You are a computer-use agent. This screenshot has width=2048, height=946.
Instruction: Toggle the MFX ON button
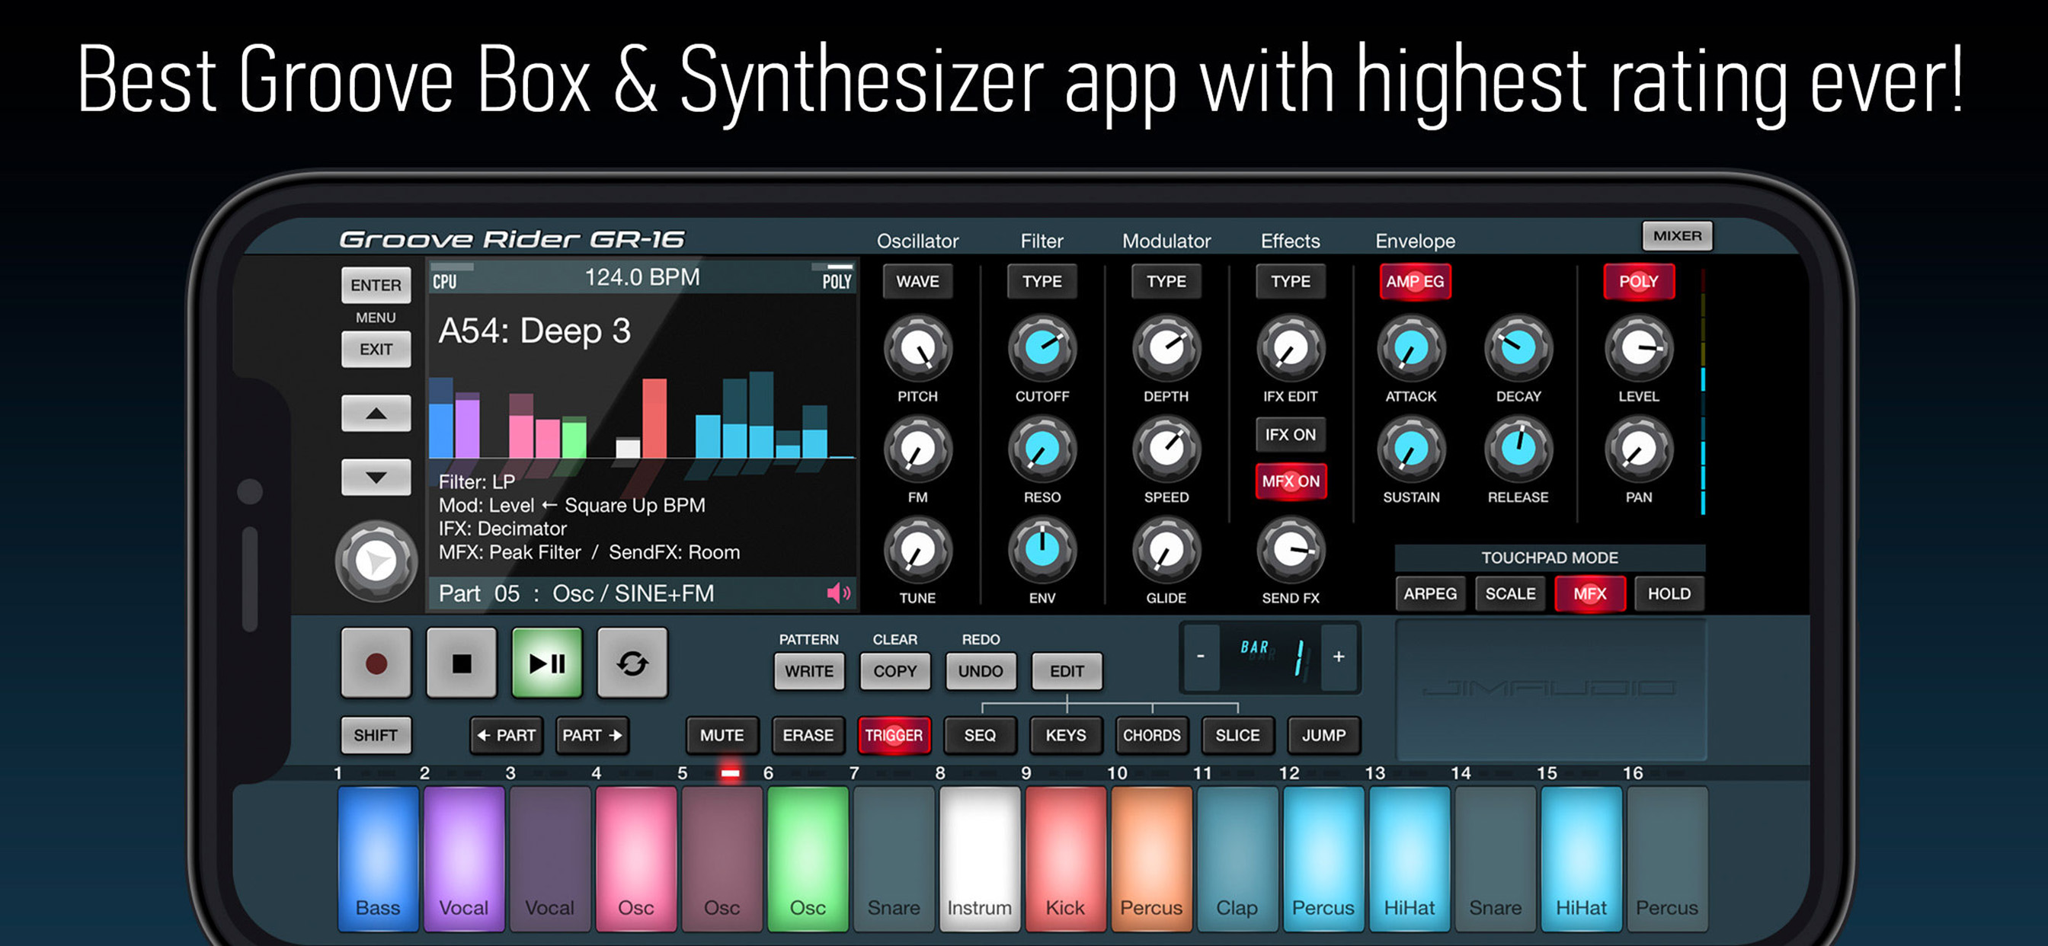coord(1291,481)
